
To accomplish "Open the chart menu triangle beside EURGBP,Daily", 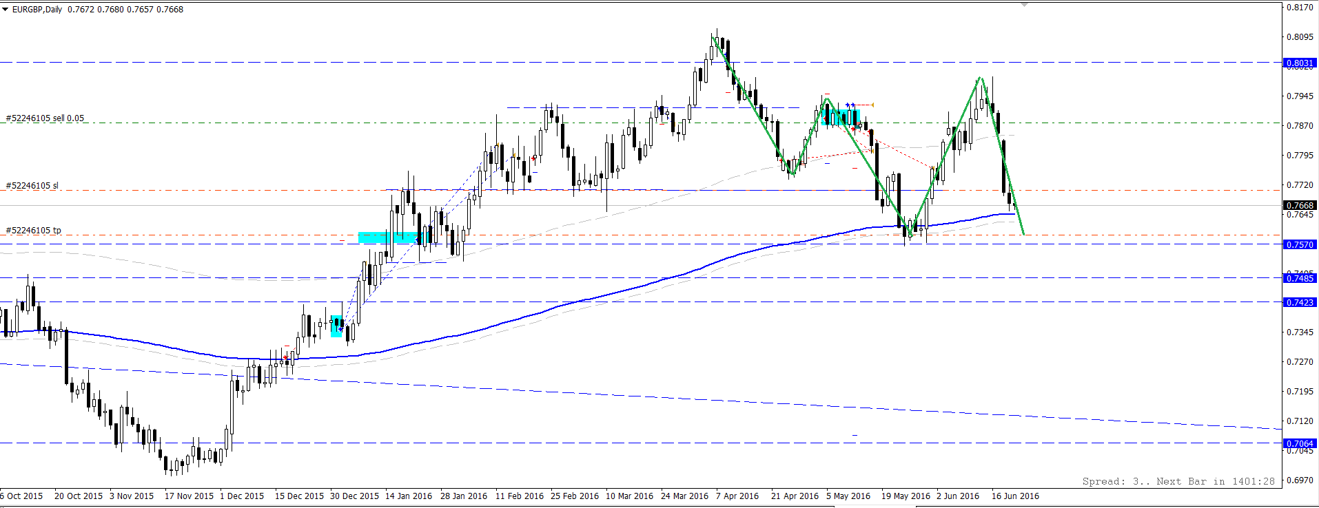I will coord(6,10).
